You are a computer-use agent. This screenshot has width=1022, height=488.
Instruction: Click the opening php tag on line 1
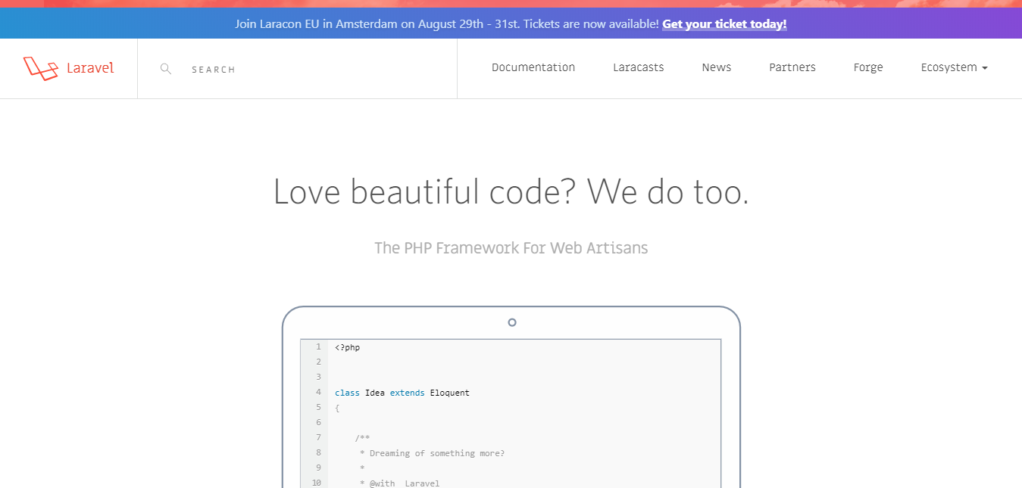(x=348, y=347)
